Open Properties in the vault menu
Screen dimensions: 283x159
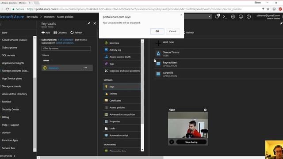(122, 121)
